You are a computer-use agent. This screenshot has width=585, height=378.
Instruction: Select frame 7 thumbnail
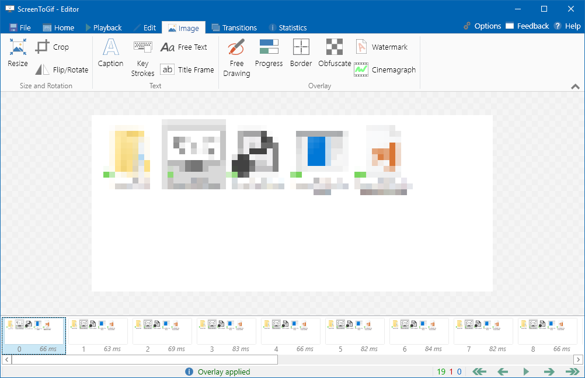coord(483,336)
